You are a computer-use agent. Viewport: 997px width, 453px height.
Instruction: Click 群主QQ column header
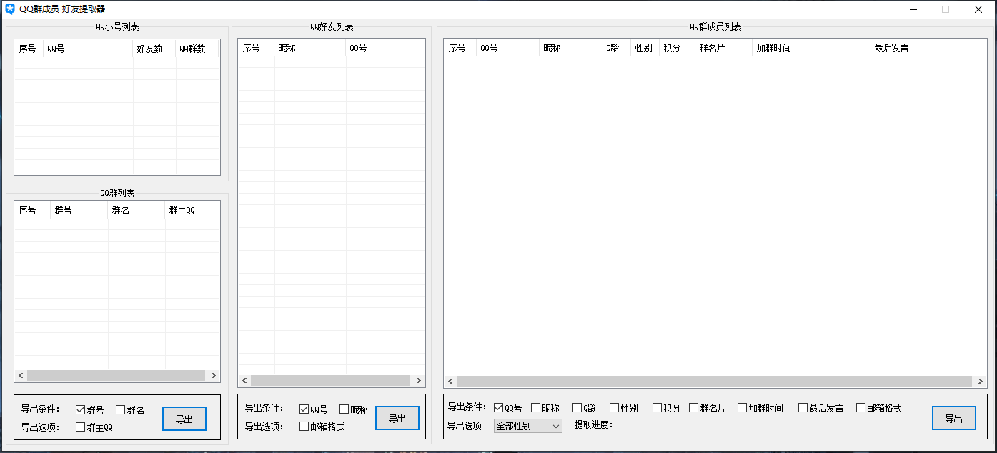point(192,210)
